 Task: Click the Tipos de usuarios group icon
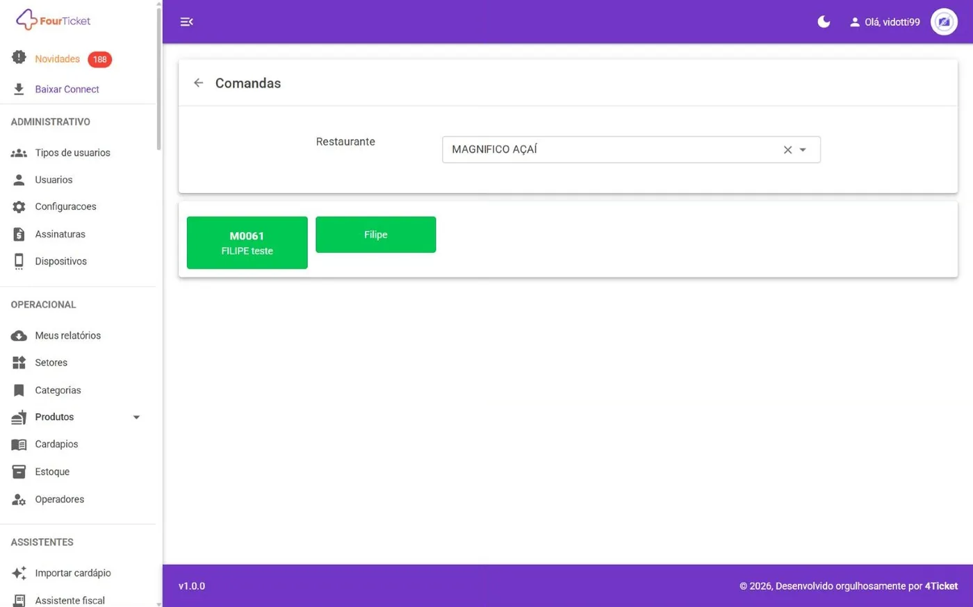tap(19, 153)
